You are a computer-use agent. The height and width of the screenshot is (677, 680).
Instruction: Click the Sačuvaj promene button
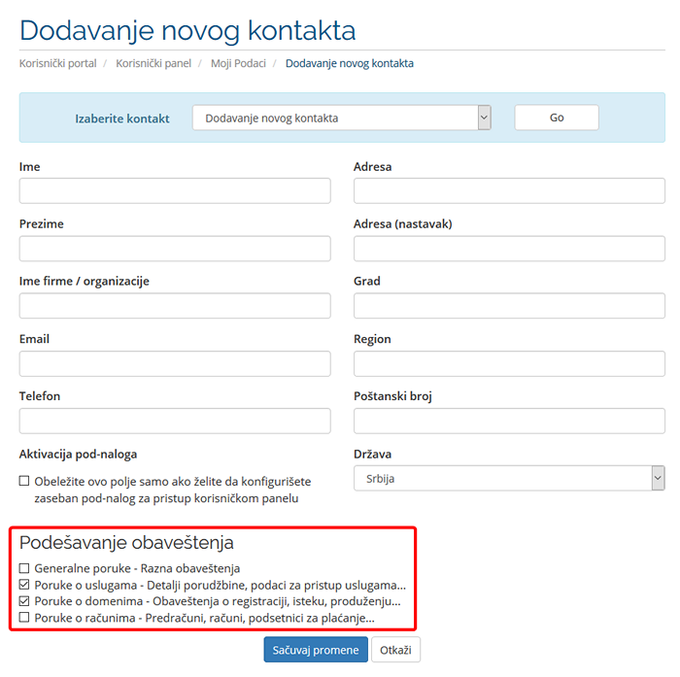(316, 650)
